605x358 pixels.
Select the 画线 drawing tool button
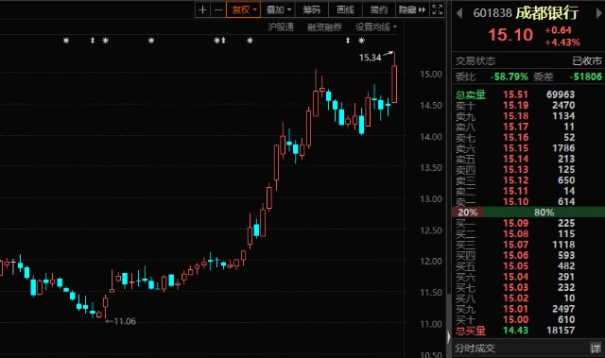[x=345, y=9]
